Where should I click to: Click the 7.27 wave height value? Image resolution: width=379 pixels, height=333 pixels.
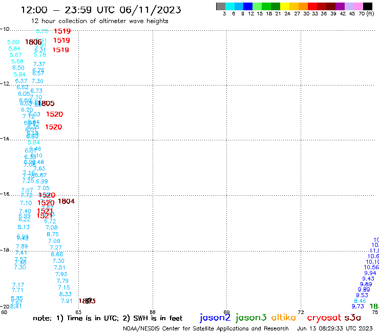click(x=56, y=247)
